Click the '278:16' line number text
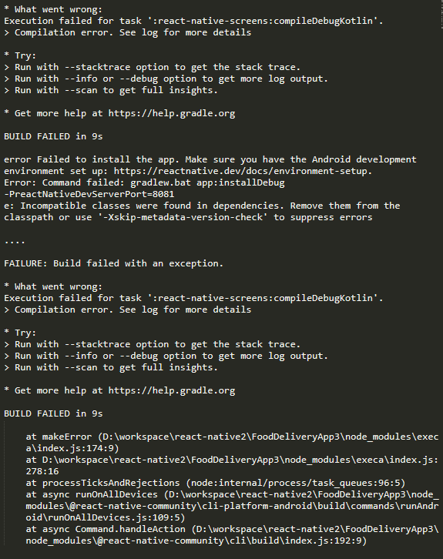 coord(42,471)
